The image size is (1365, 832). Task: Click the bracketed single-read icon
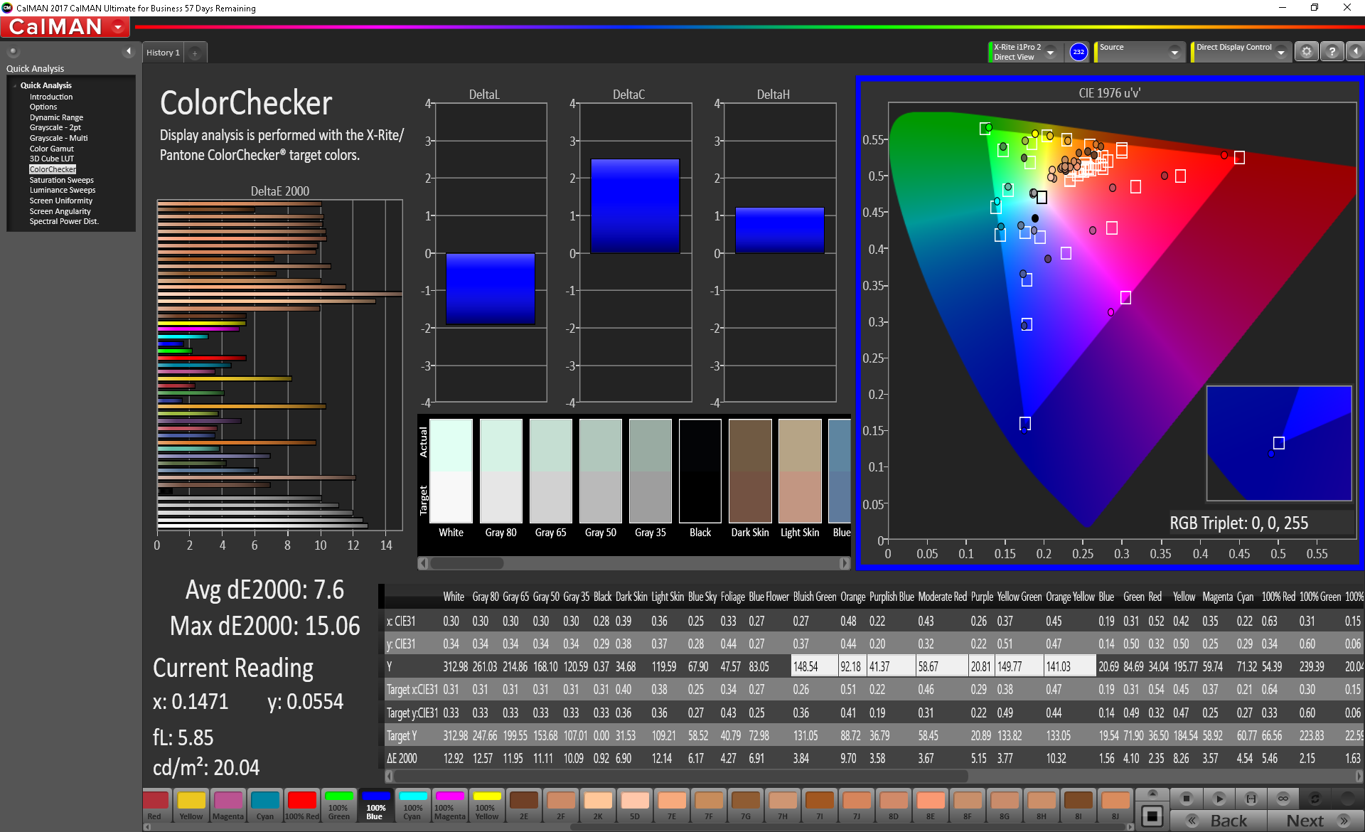(1251, 799)
